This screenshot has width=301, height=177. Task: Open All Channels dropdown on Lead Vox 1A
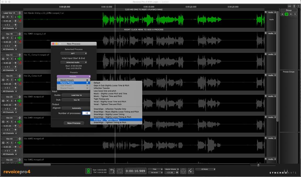click(x=10, y=28)
